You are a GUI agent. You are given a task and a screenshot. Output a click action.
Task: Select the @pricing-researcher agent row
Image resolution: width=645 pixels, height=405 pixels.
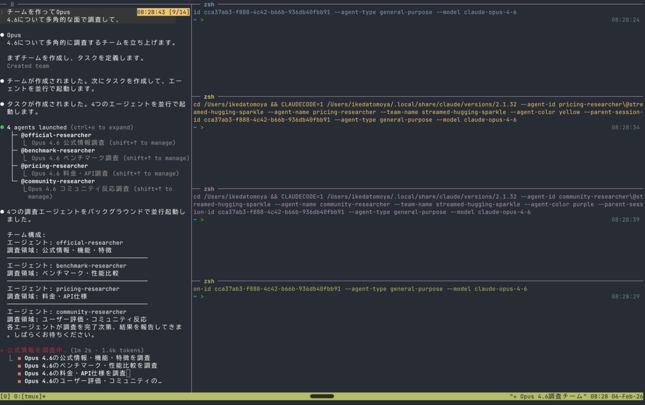point(54,166)
